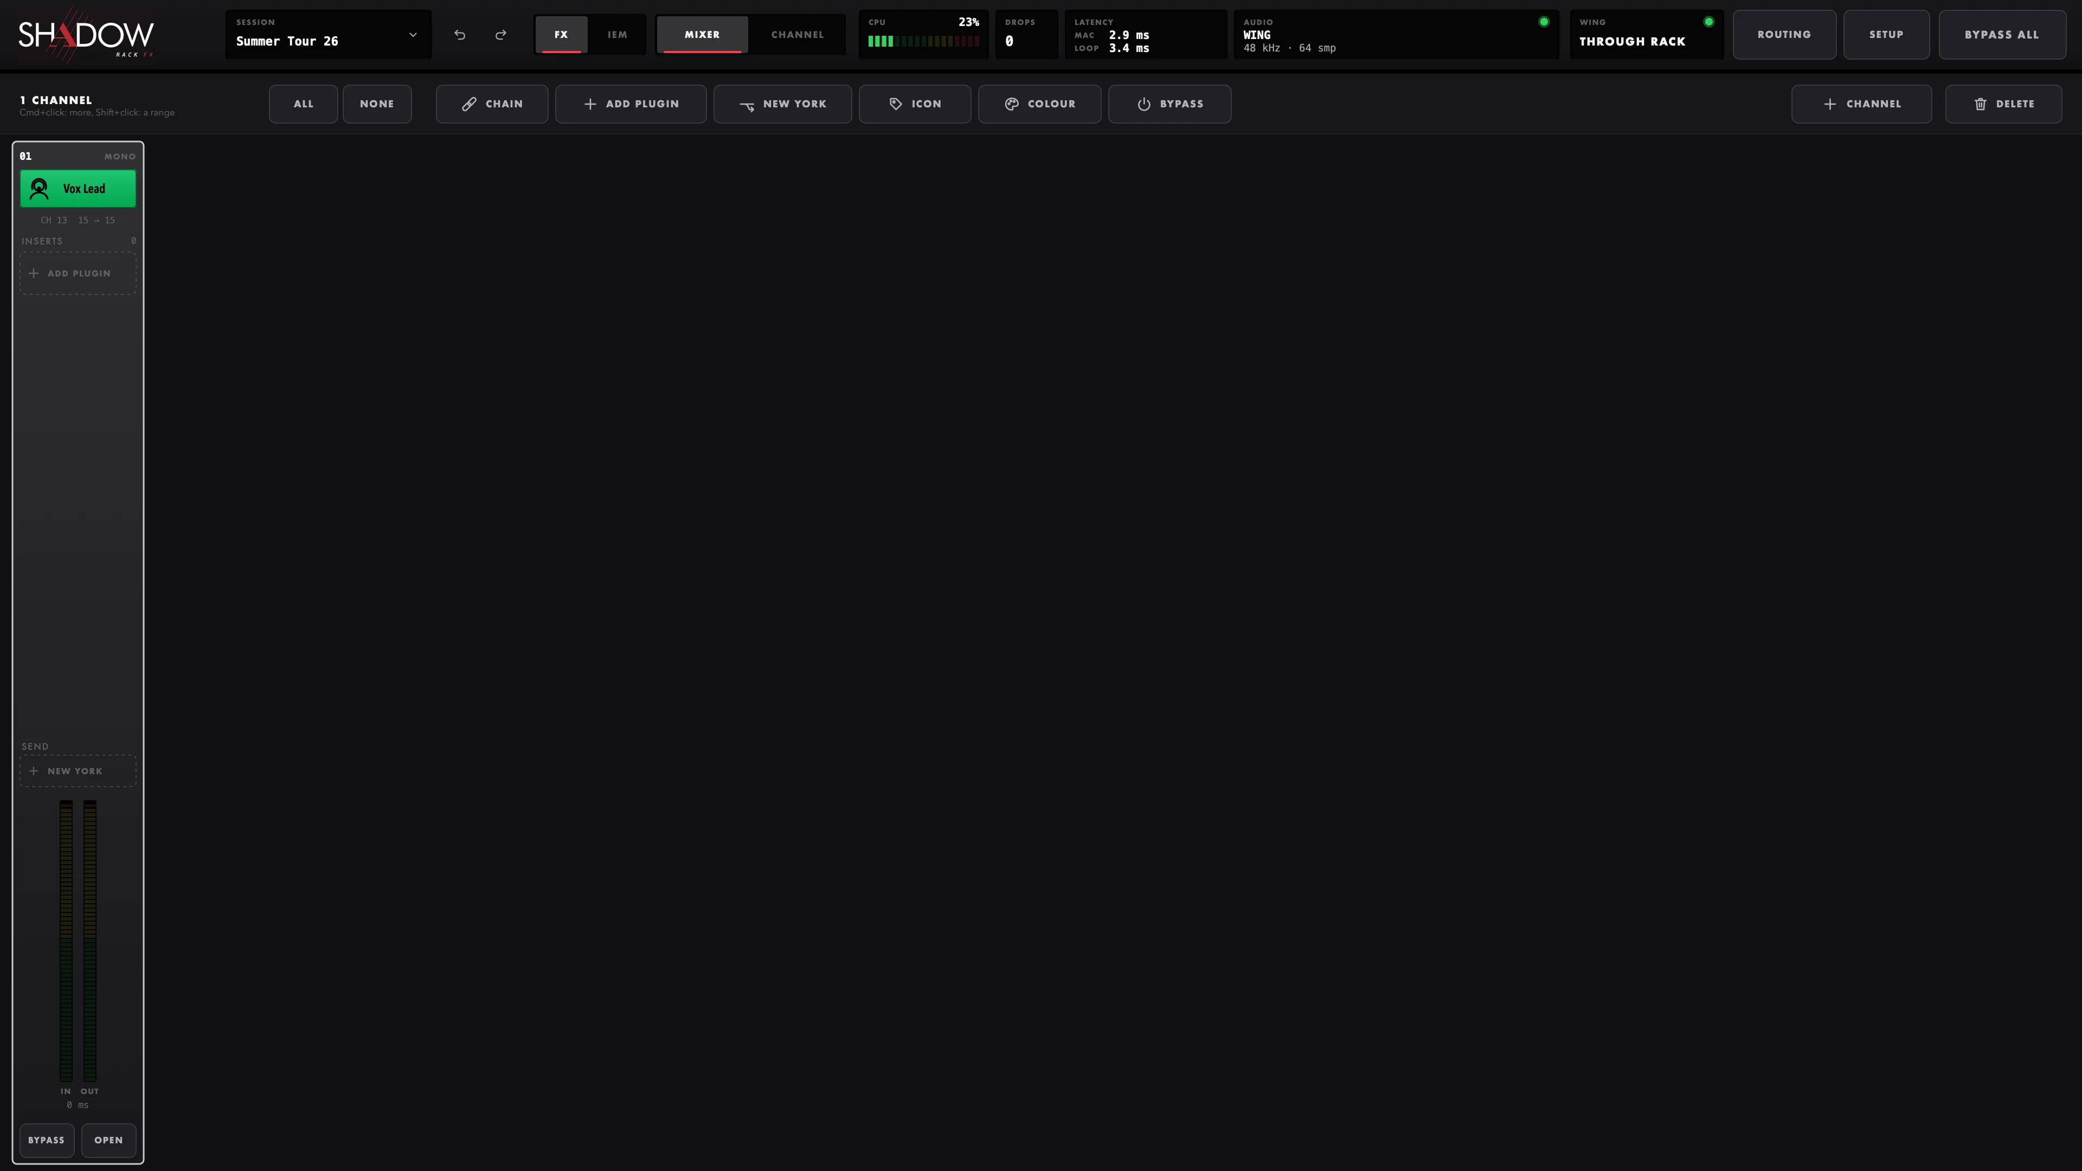
Task: Switch to the Channel view tab
Action: point(797,35)
